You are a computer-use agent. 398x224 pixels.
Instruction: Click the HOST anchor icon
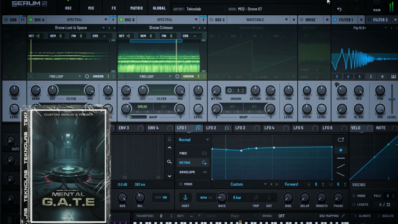[185, 197]
